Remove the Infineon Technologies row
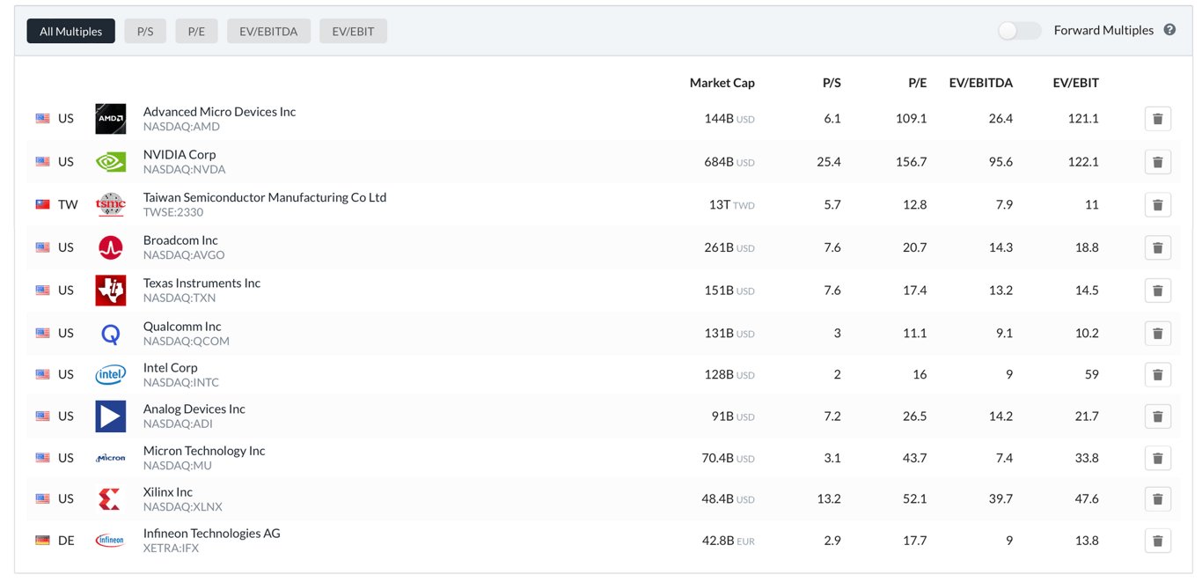Viewport: 1202px width, 582px height. pyautogui.click(x=1157, y=541)
